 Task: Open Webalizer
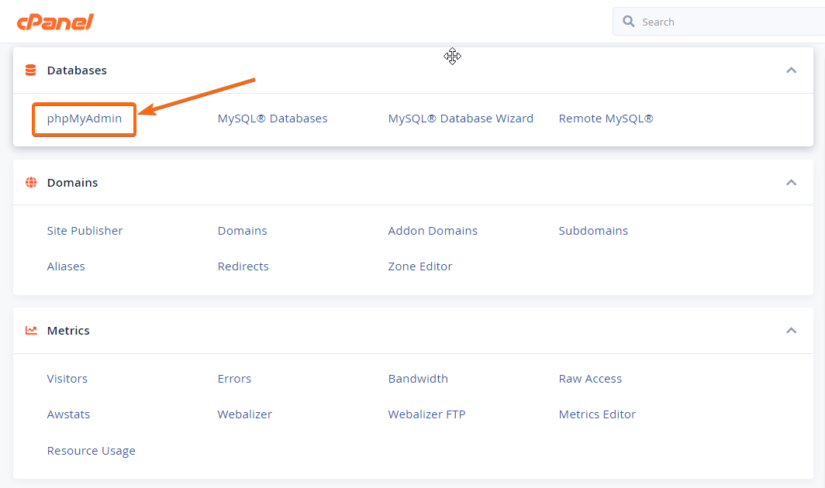click(245, 414)
